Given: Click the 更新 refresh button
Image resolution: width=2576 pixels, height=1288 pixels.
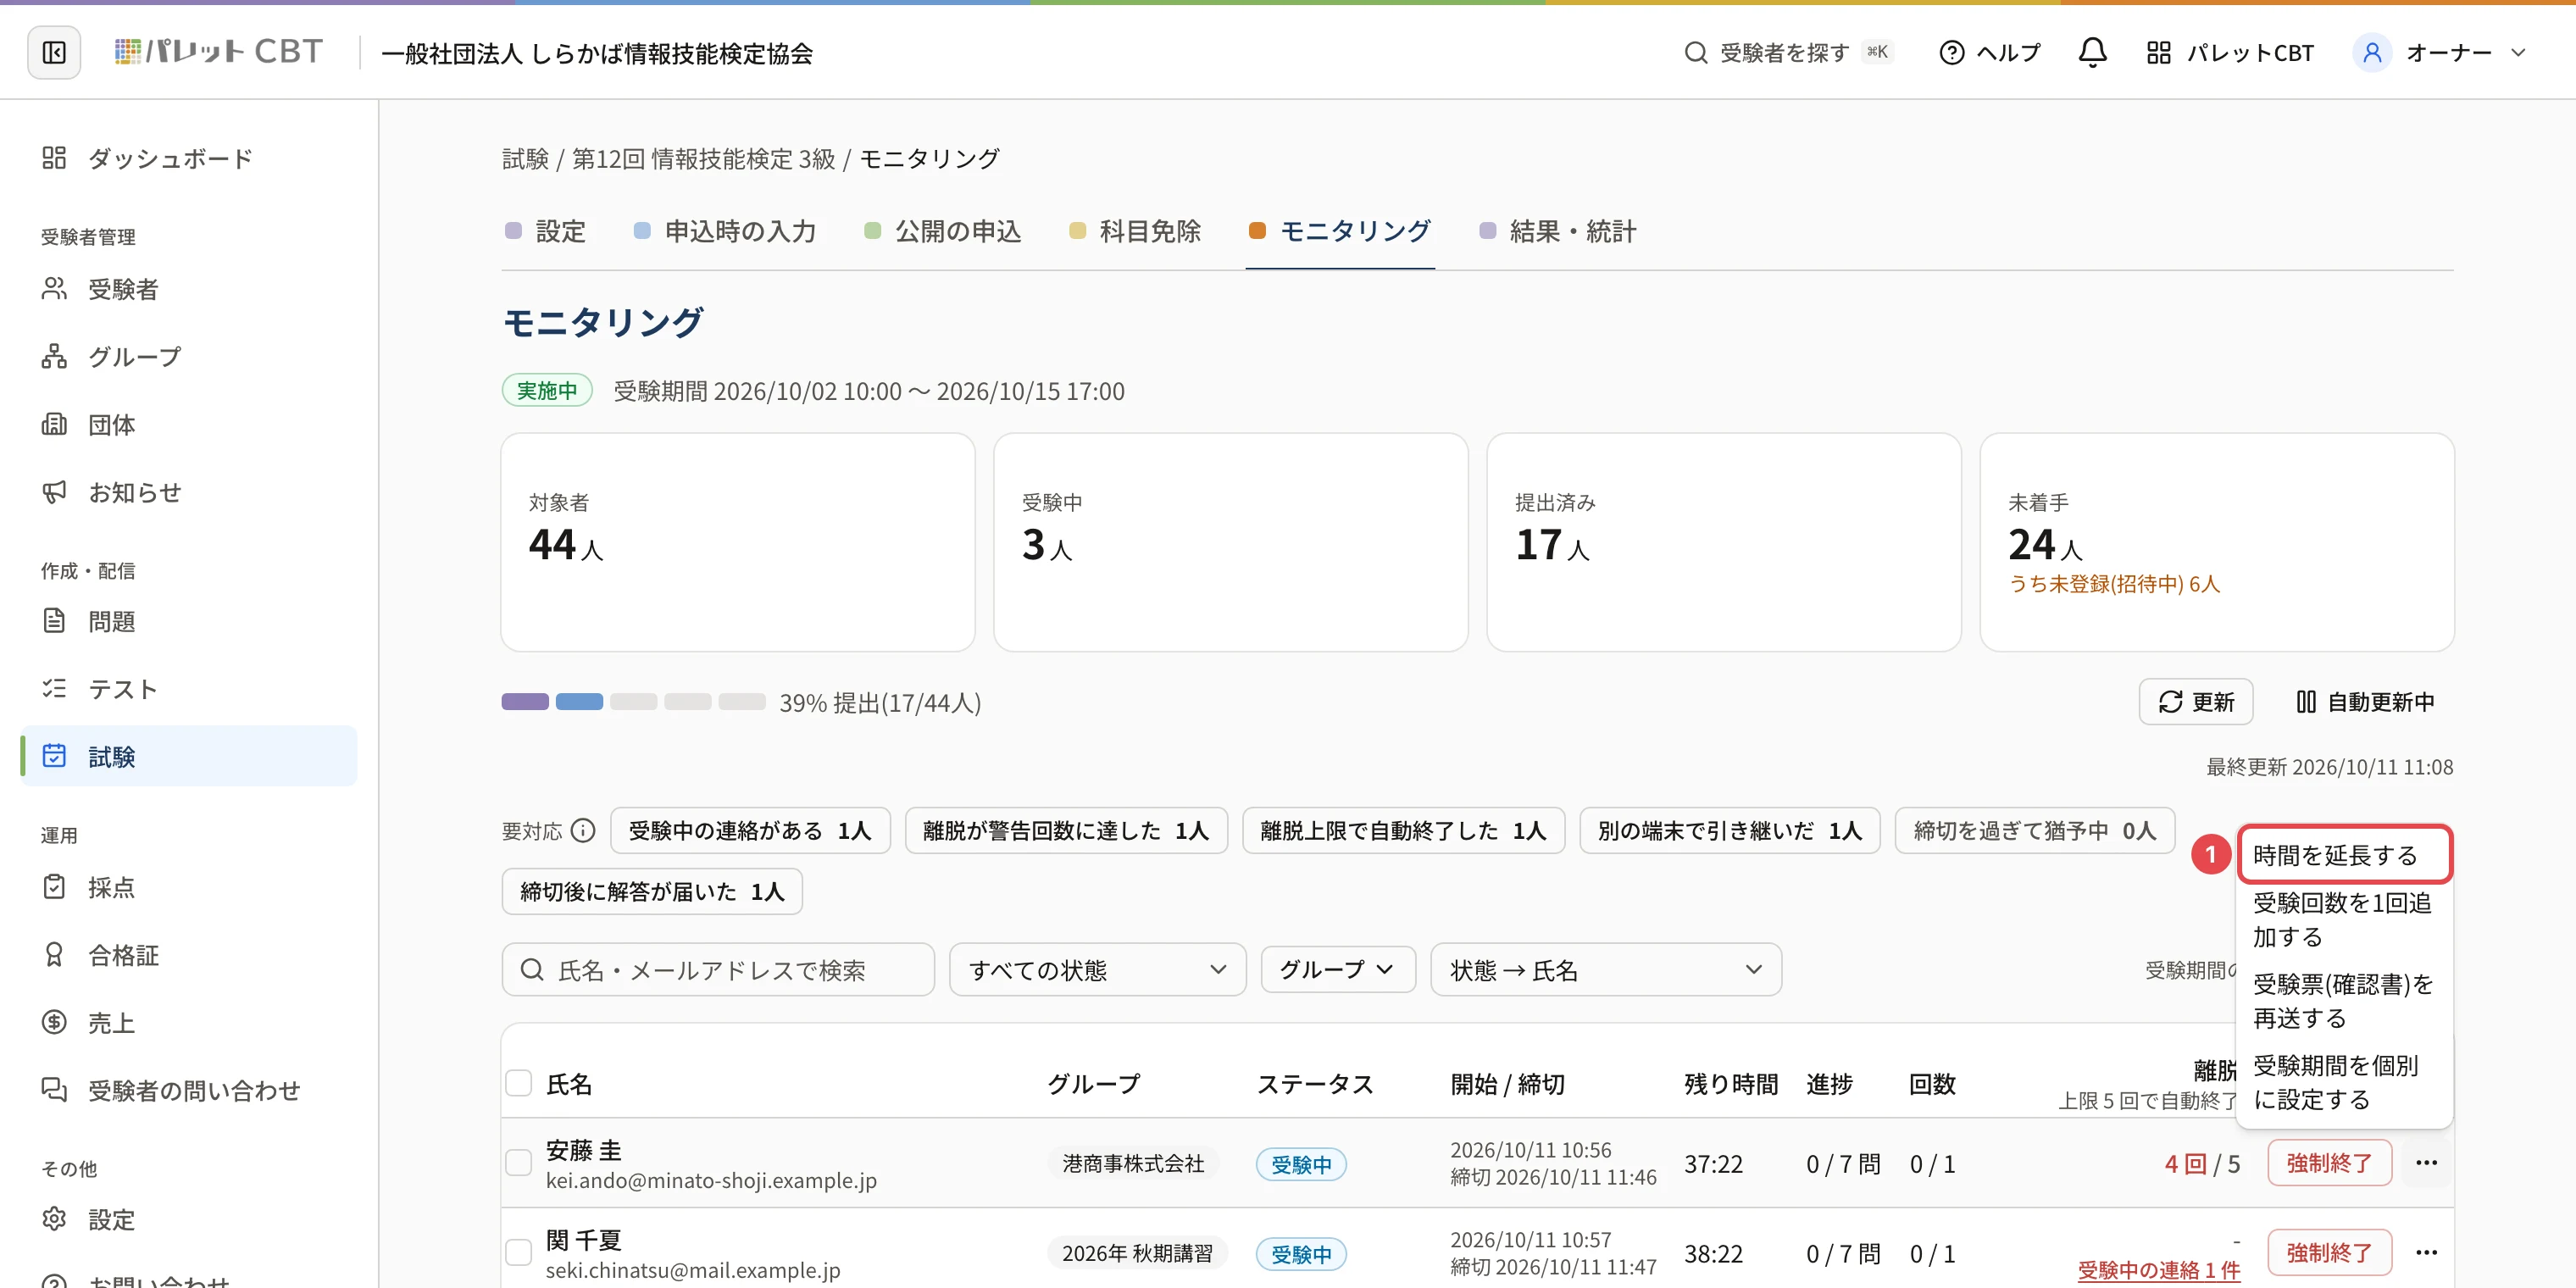Looking at the screenshot, I should pyautogui.click(x=2195, y=702).
